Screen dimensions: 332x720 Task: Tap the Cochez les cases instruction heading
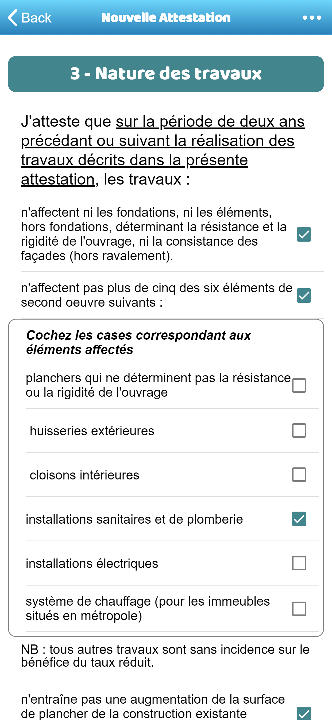click(x=139, y=342)
